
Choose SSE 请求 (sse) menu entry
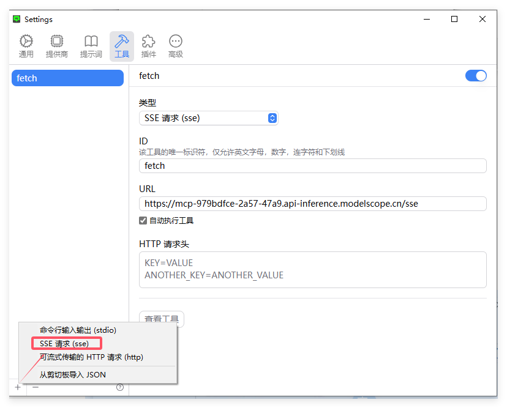click(x=64, y=344)
